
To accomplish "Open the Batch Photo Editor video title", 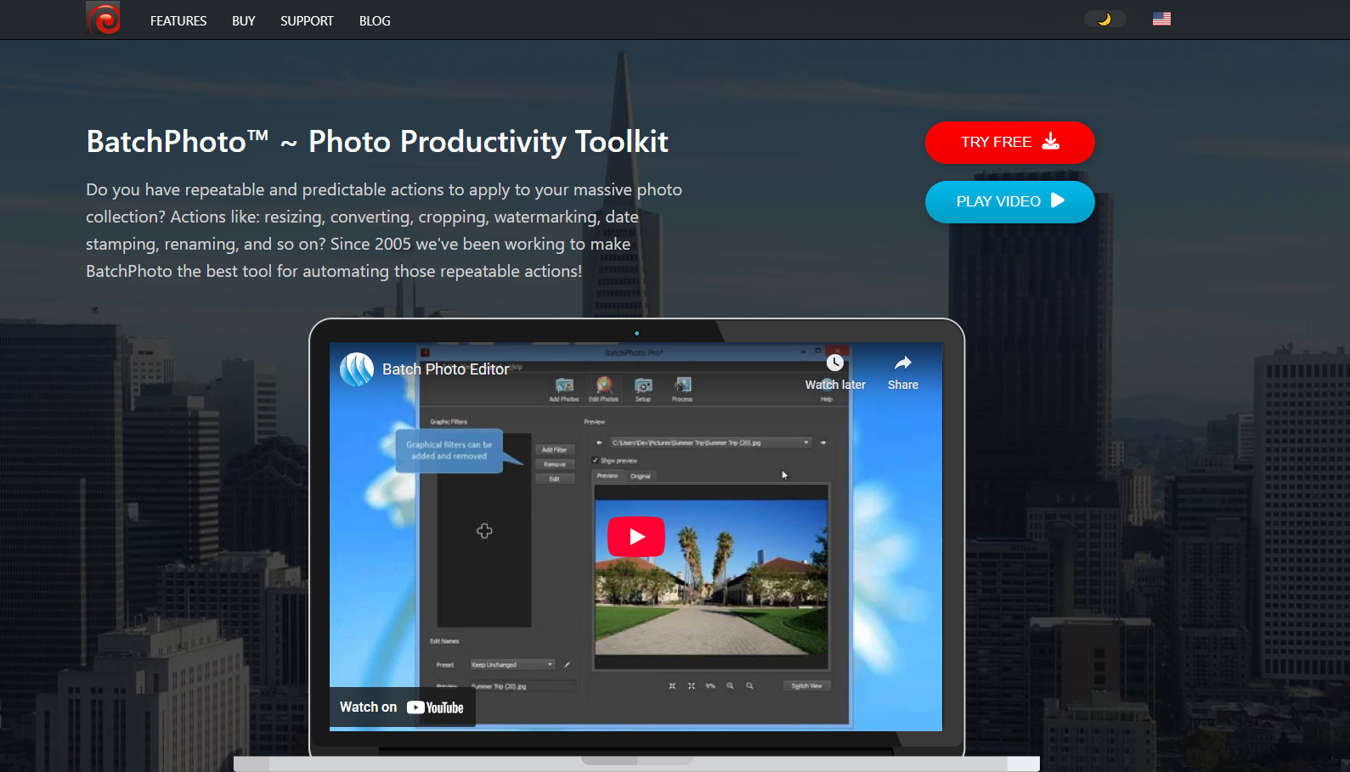I will point(445,369).
